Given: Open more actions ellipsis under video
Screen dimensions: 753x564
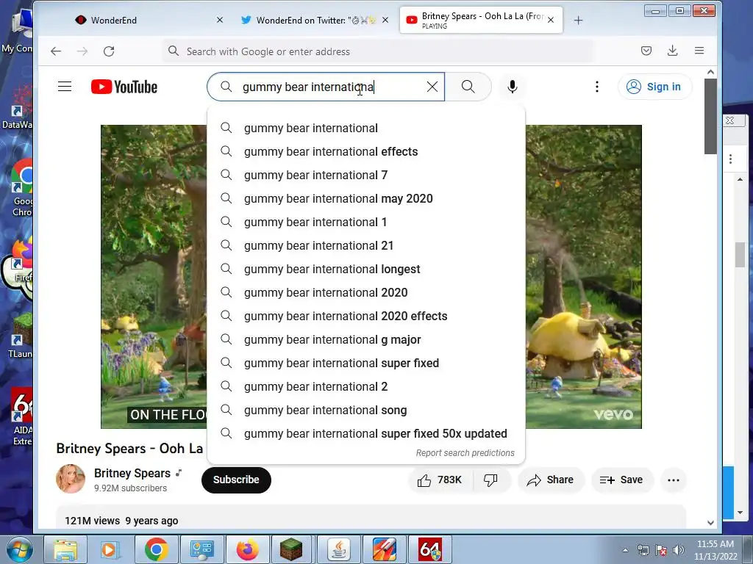Looking at the screenshot, I should [674, 480].
